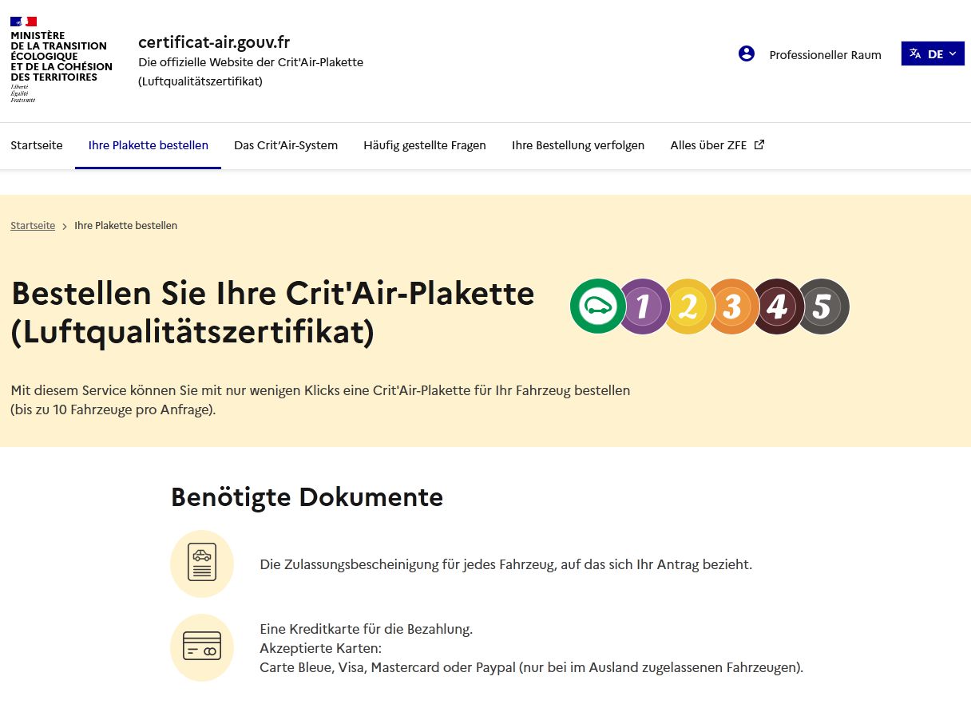Click the Ministère de la Transition Écologique logo
The image size is (971, 708).
click(61, 56)
